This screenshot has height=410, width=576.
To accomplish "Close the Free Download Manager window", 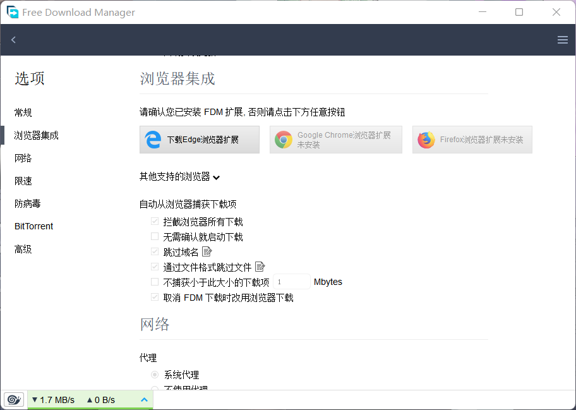I will (556, 12).
